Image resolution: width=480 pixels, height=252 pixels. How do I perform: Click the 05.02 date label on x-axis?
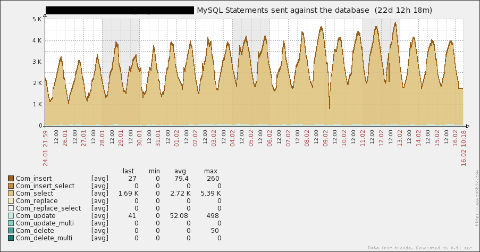[x=251, y=138]
